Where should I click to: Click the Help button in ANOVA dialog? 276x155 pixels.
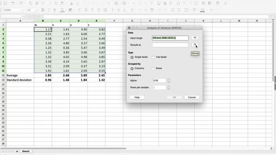[x=137, y=97]
